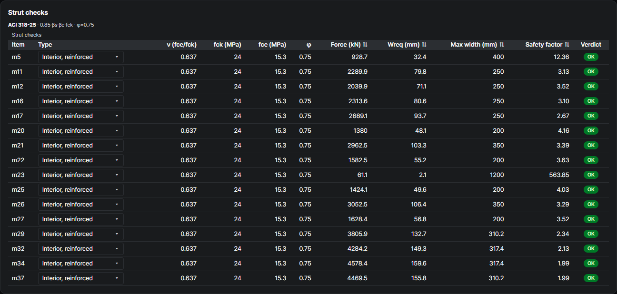Click the Strut checks heading
617x294 pixels.
(28, 13)
